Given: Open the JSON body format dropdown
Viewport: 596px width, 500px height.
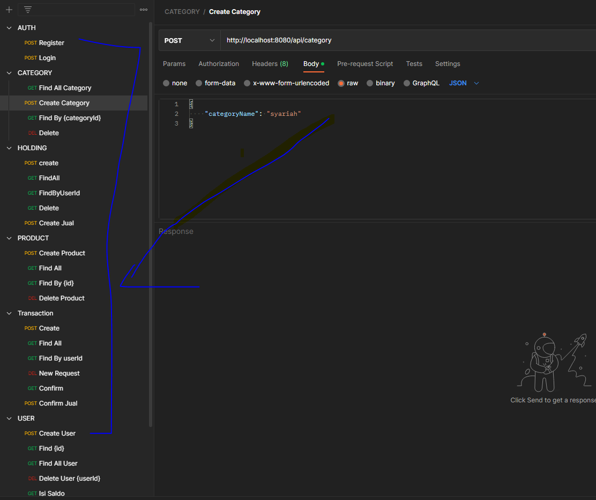Looking at the screenshot, I should pos(464,83).
